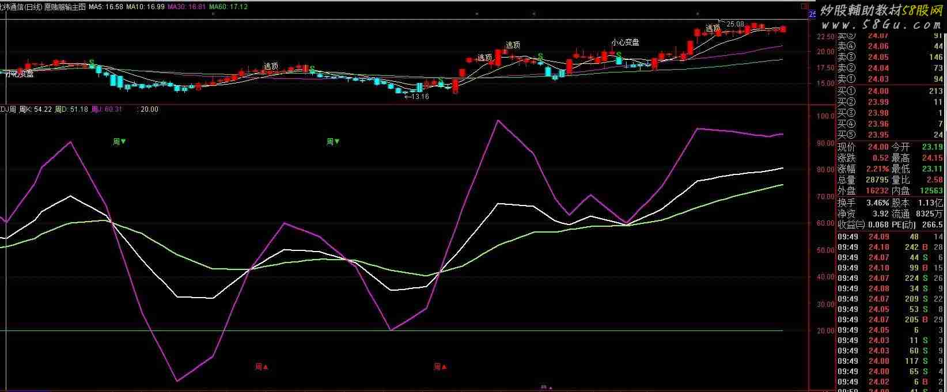
Task: Click the 小心变盘 warning label on the candlestick chart
Action: tap(625, 42)
